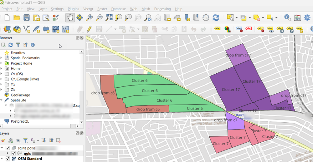The width and height of the screenshot is (313, 162).
Task: Select Favorites in the Browser
Action: [x=18, y=53]
